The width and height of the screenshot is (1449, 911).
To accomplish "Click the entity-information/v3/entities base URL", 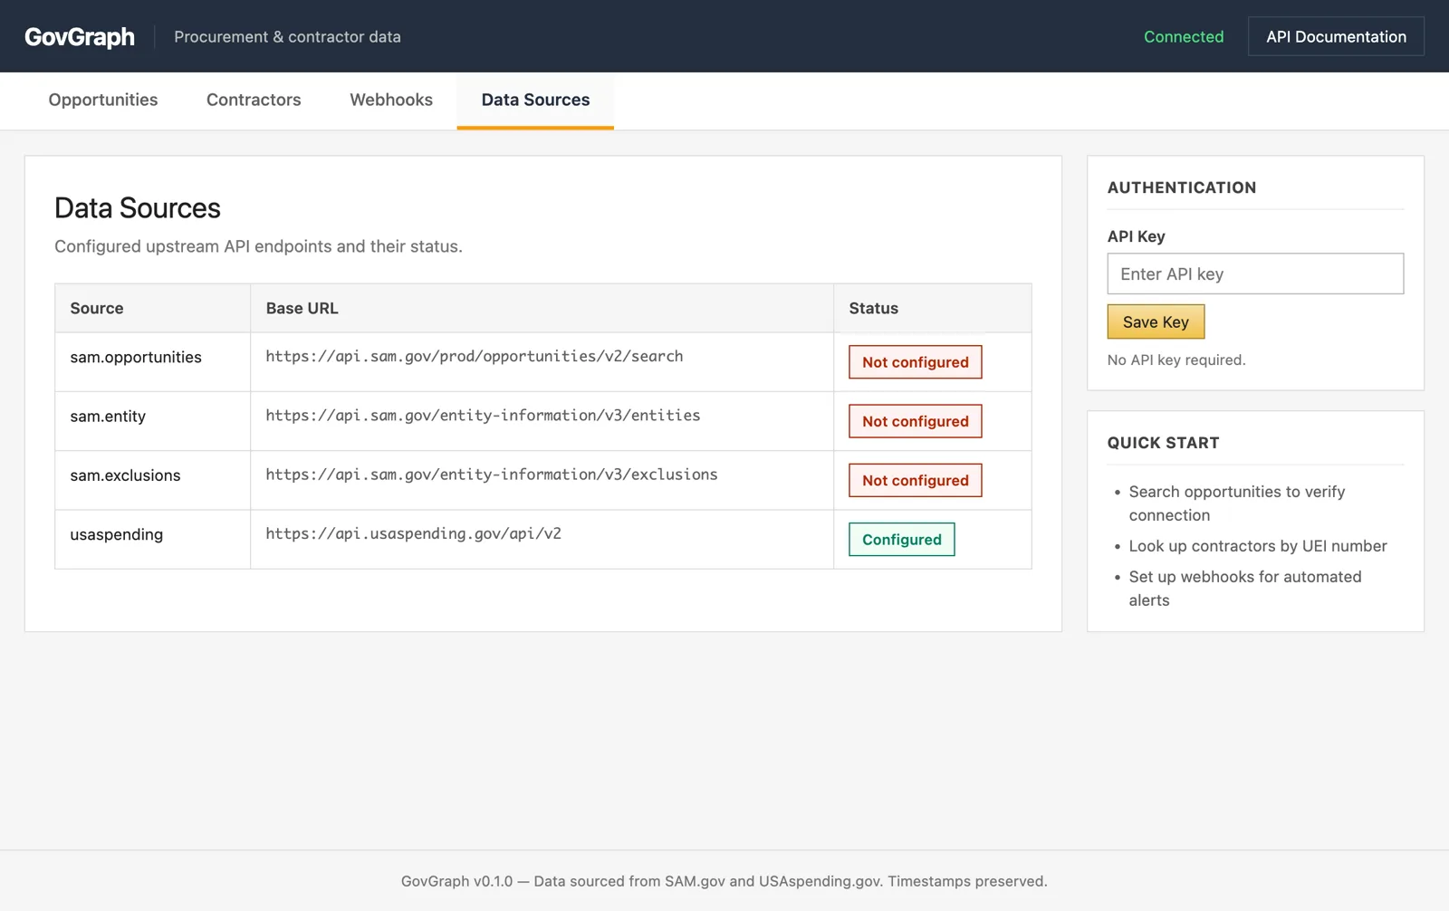I will click(483, 416).
